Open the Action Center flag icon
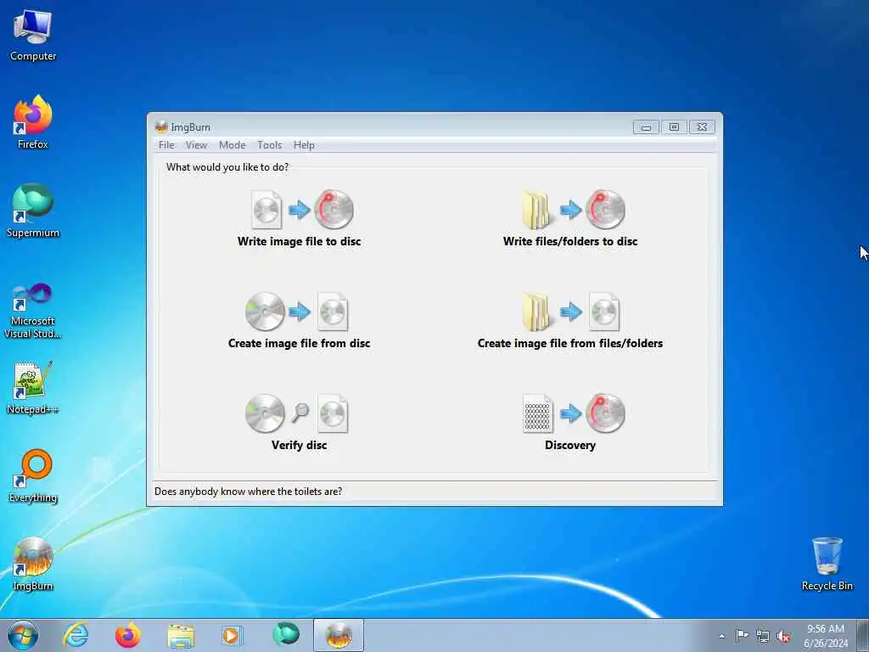869x652 pixels. [x=742, y=636]
